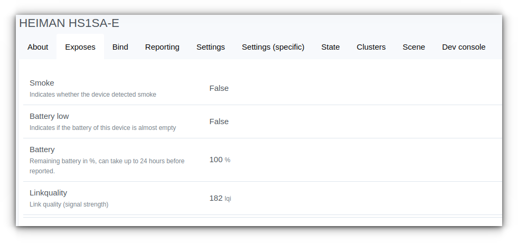The width and height of the screenshot is (518, 243).
Task: Open the Clusters tab
Action: point(371,47)
